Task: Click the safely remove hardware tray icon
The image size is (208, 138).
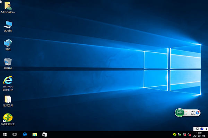Action: pos(180,134)
